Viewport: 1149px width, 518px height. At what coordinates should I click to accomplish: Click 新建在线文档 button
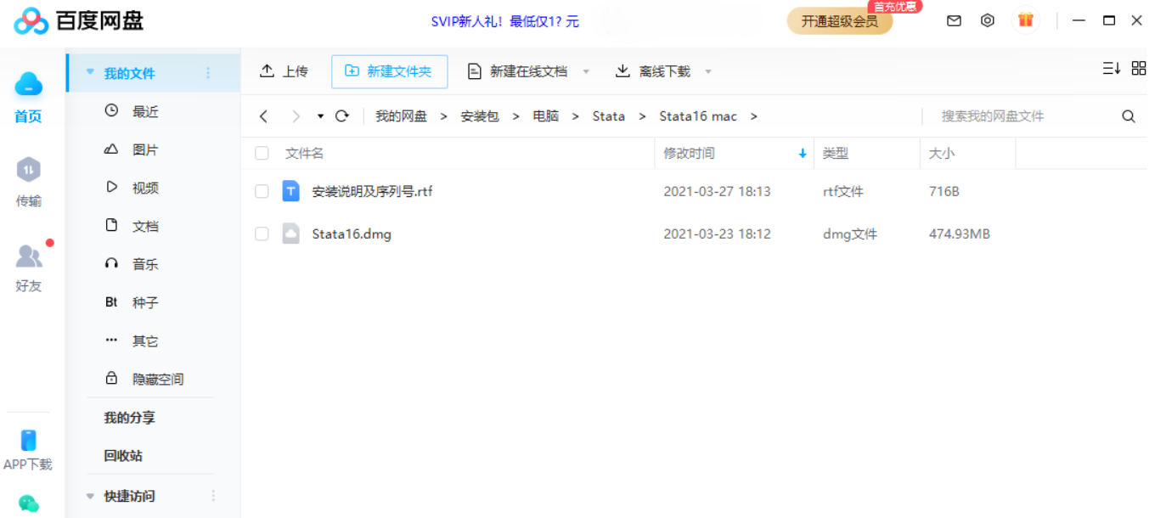pyautogui.click(x=518, y=71)
